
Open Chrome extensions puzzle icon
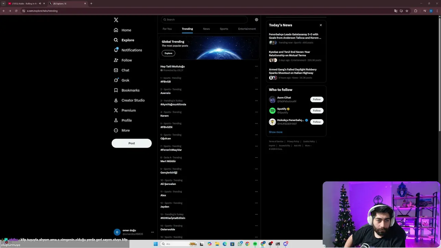pos(416,11)
